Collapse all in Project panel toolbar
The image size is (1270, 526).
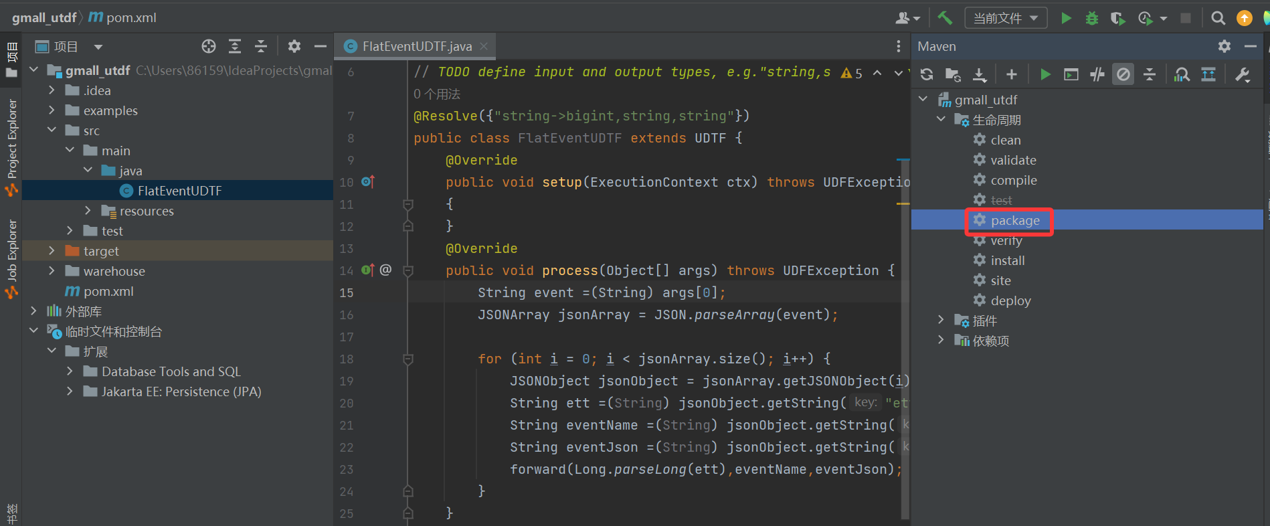261,46
